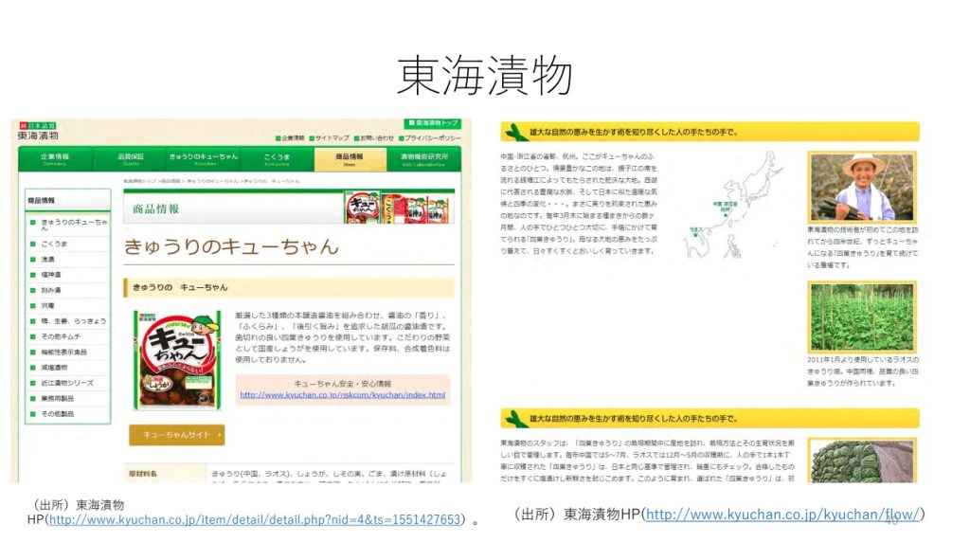Viewport: 970px width, 543px height.
Task: Click the 東海漬物 logo at top left
Action: click(38, 133)
